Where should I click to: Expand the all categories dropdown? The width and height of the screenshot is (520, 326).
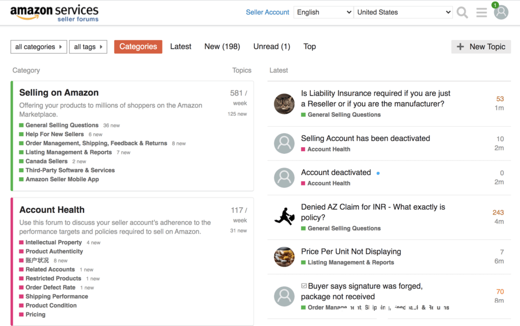pyautogui.click(x=39, y=47)
